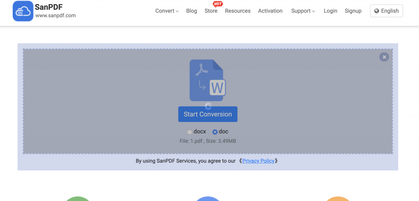Select the docx output format radio button
The height and width of the screenshot is (201, 419).
[x=189, y=132]
